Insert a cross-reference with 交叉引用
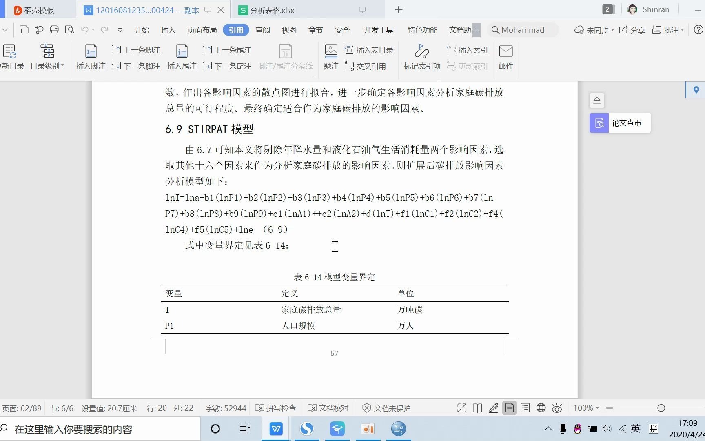Screen dimensions: 705x441 (366, 66)
